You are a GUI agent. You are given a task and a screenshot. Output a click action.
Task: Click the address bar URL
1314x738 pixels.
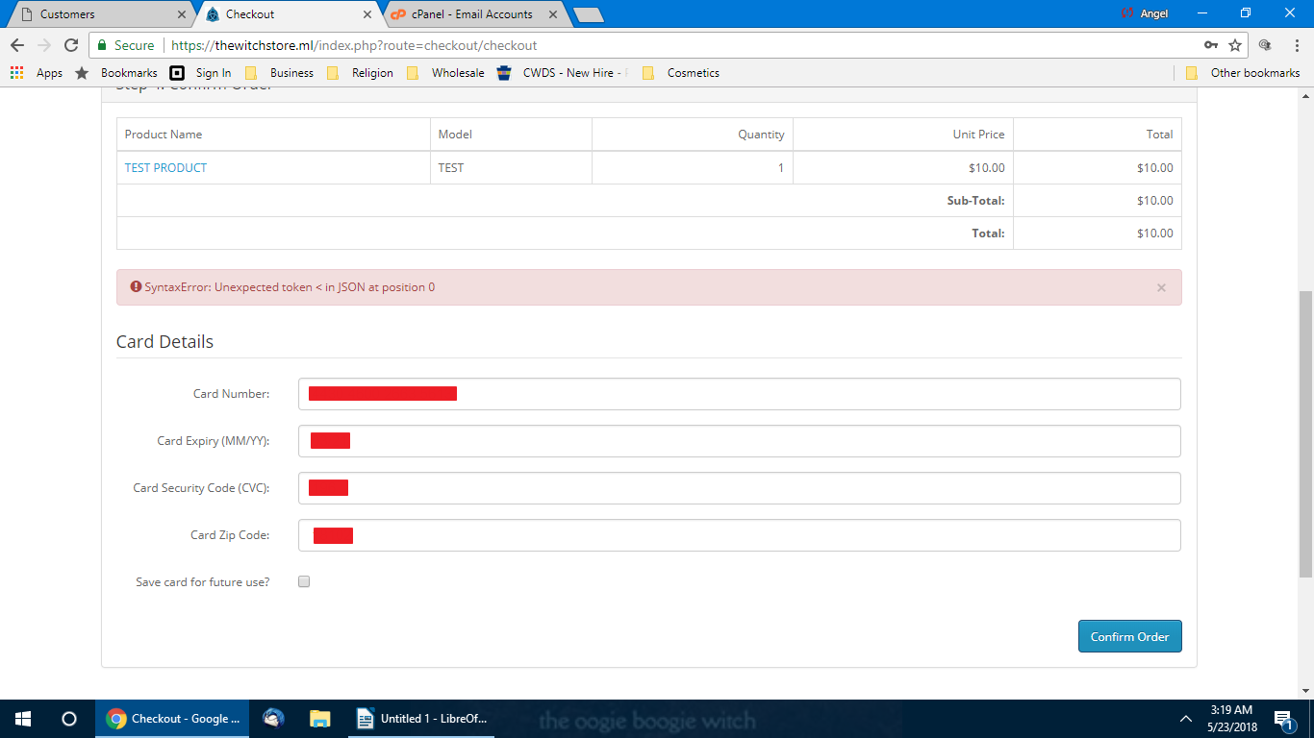(x=354, y=45)
